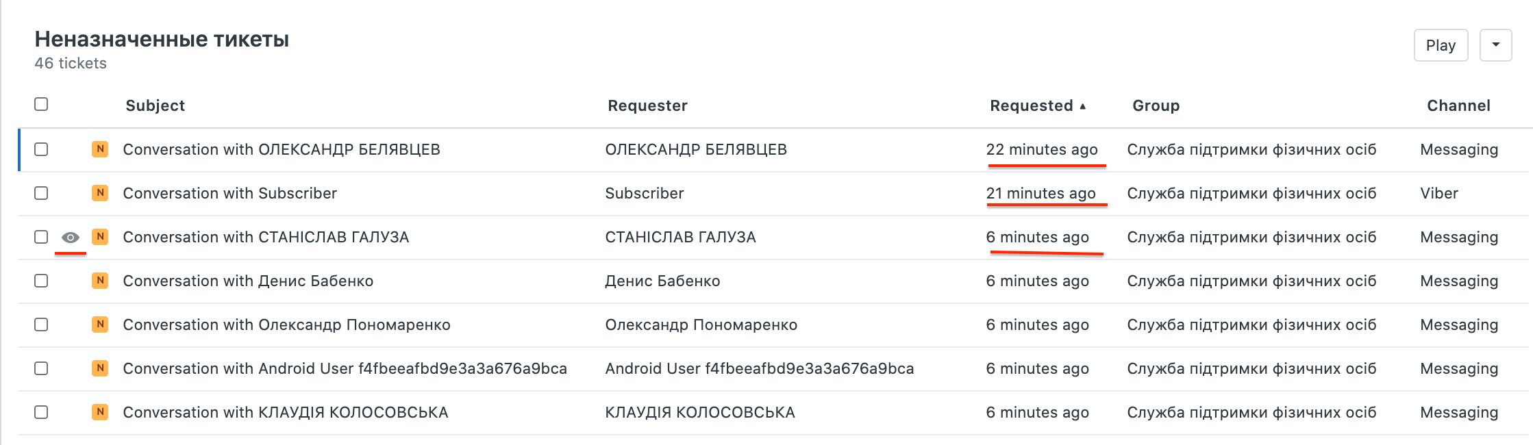Open the dropdown arrow next to Play
Viewport: 1533px width, 445px height.
[1495, 45]
